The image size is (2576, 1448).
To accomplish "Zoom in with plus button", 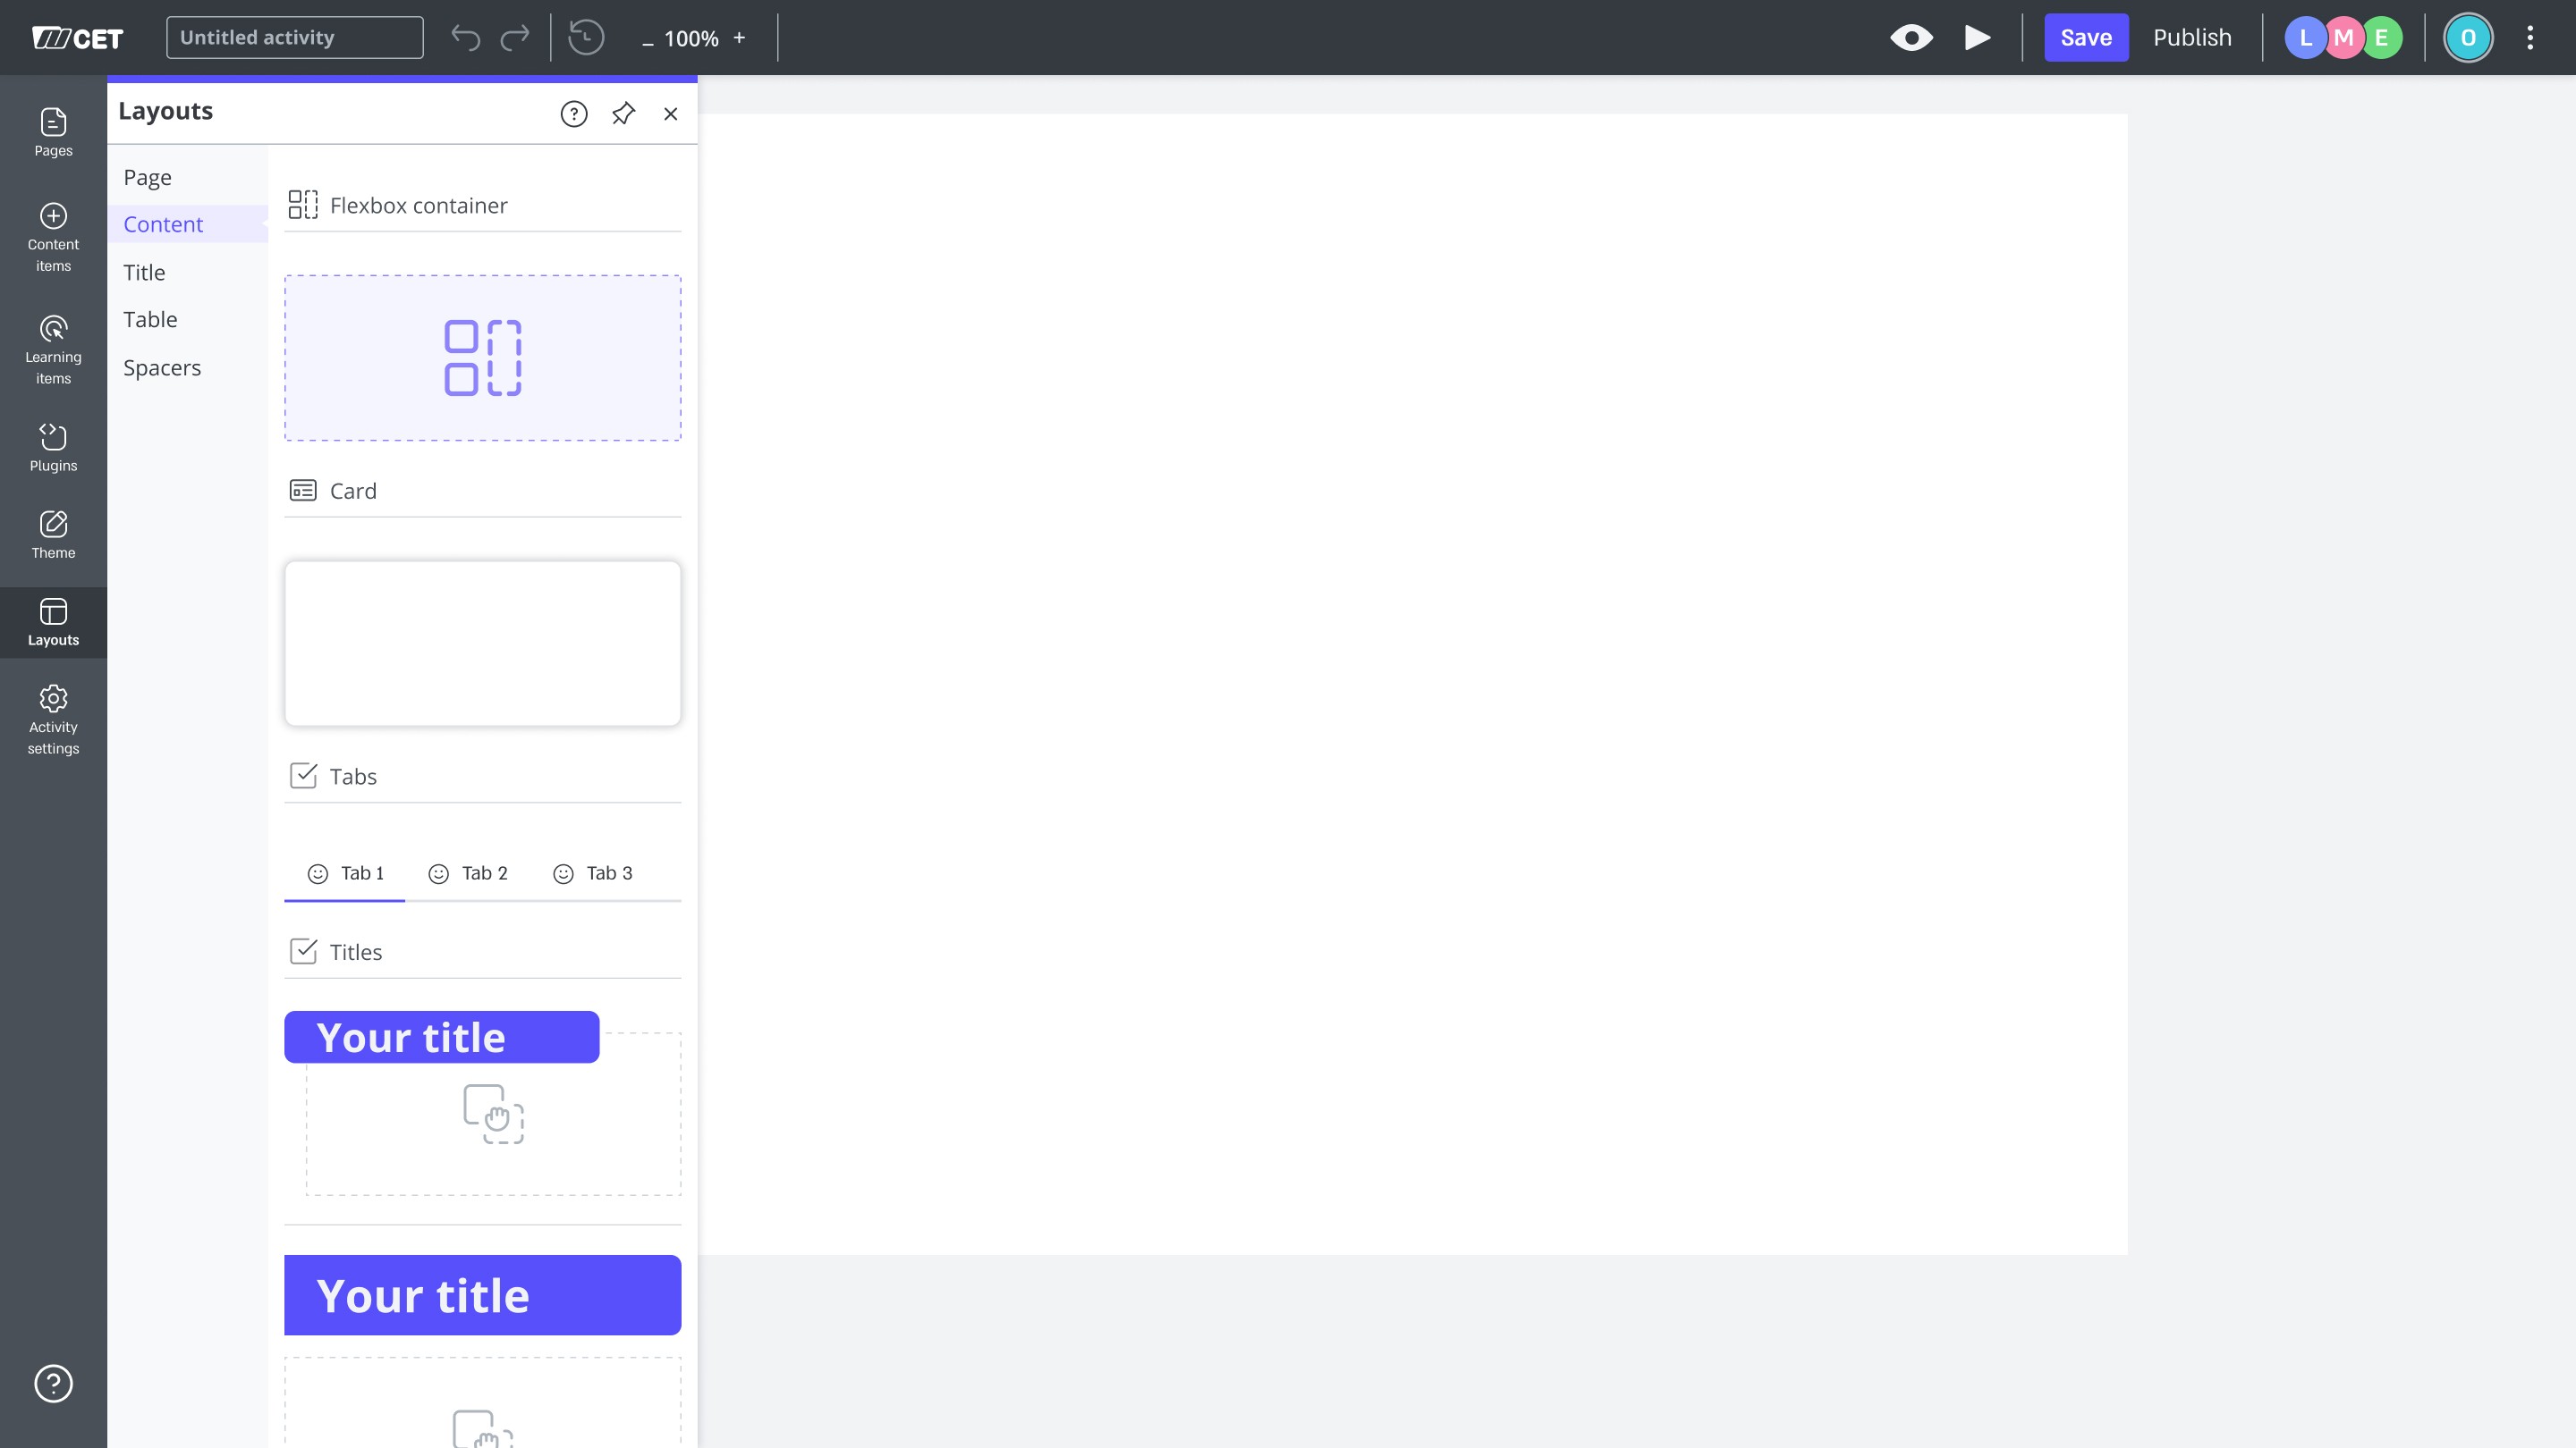I will tap(739, 38).
